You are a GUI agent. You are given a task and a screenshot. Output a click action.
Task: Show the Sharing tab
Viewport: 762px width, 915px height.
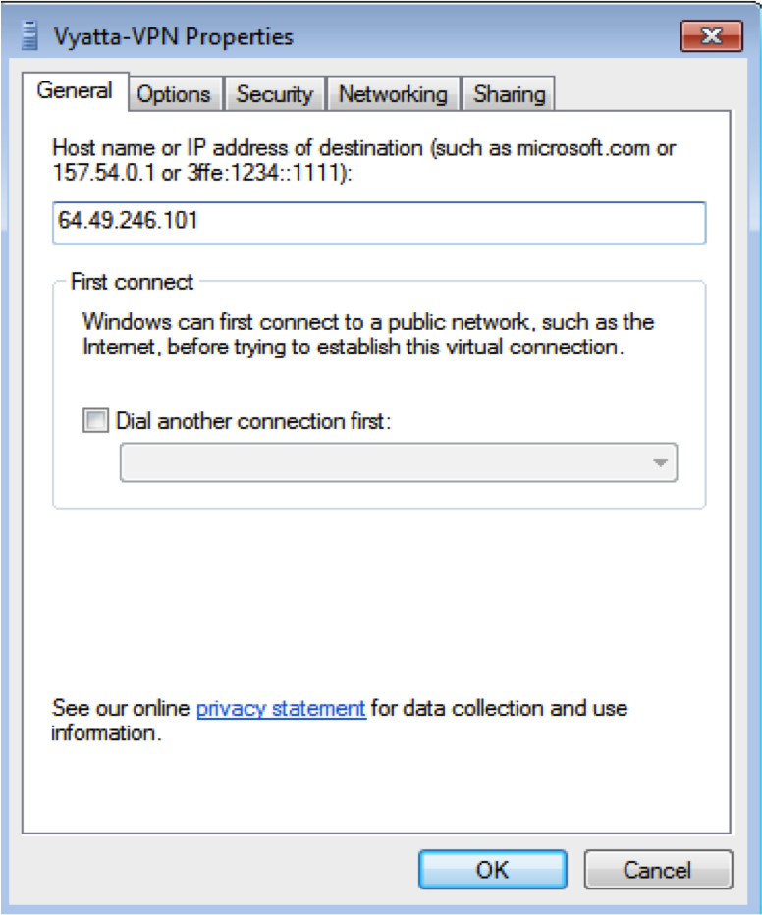point(509,94)
